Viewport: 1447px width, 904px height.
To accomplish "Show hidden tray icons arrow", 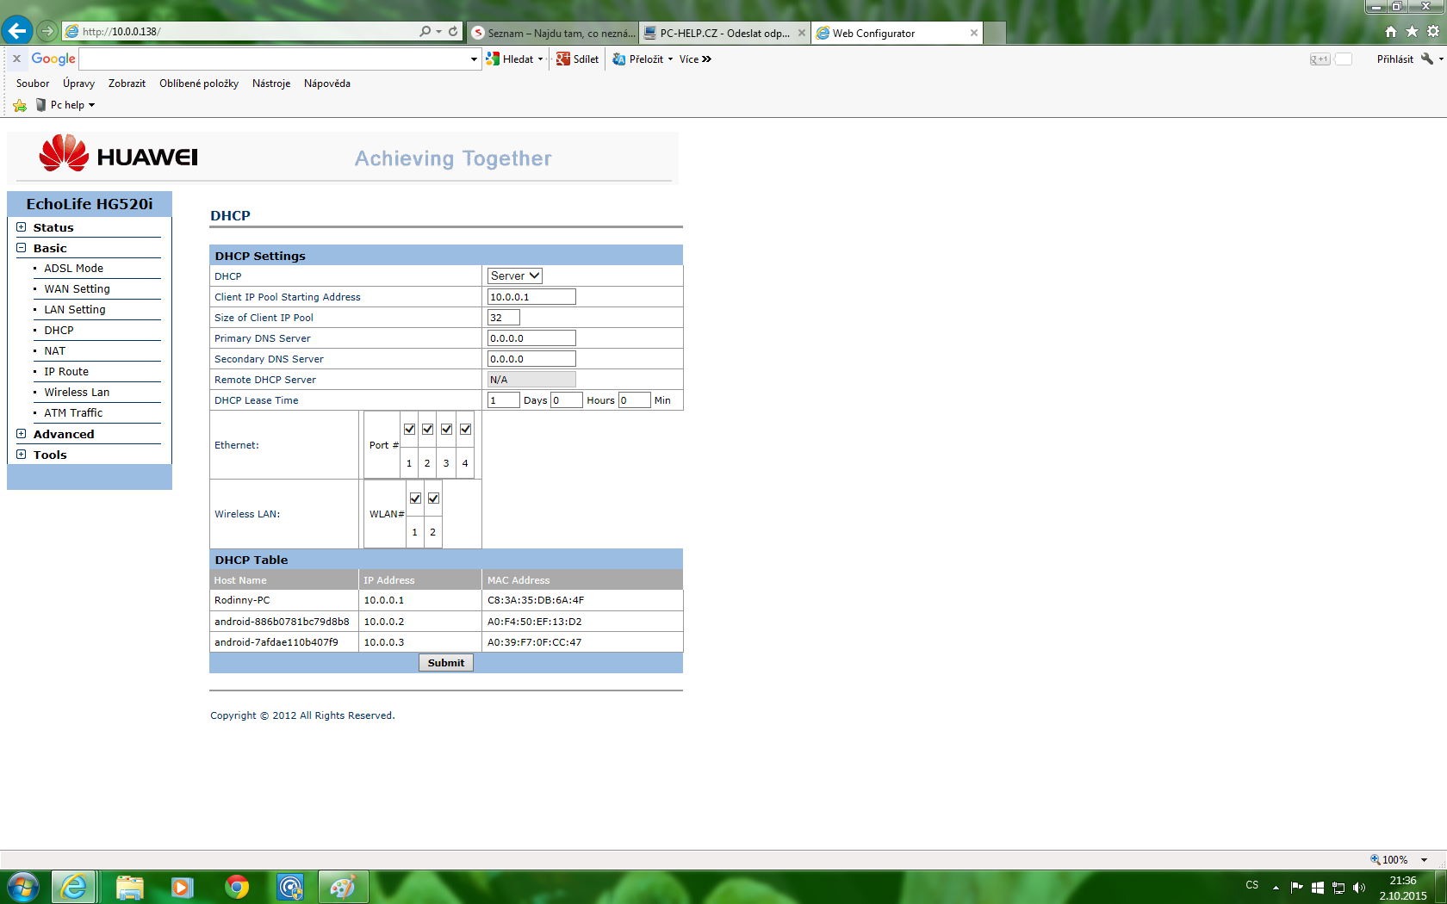I will point(1276,888).
